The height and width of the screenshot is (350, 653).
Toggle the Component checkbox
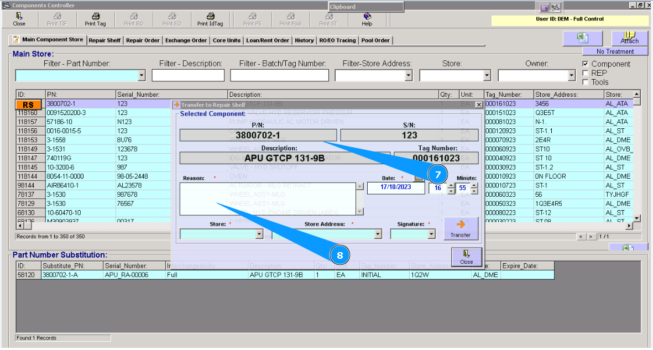coord(585,64)
